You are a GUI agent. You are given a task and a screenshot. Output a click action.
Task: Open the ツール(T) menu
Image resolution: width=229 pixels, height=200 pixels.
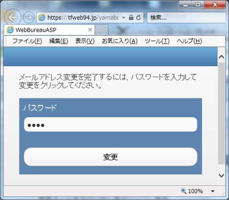point(157,41)
